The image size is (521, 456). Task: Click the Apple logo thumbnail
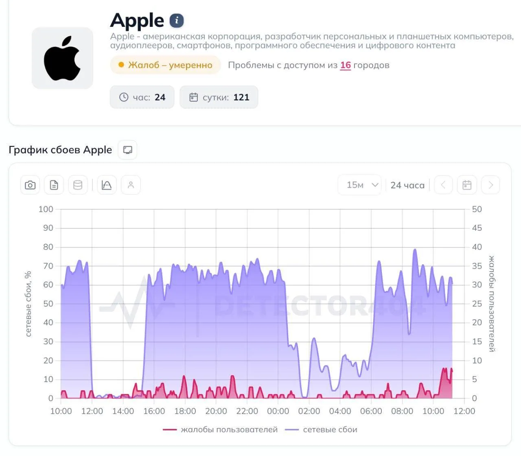[x=62, y=58]
